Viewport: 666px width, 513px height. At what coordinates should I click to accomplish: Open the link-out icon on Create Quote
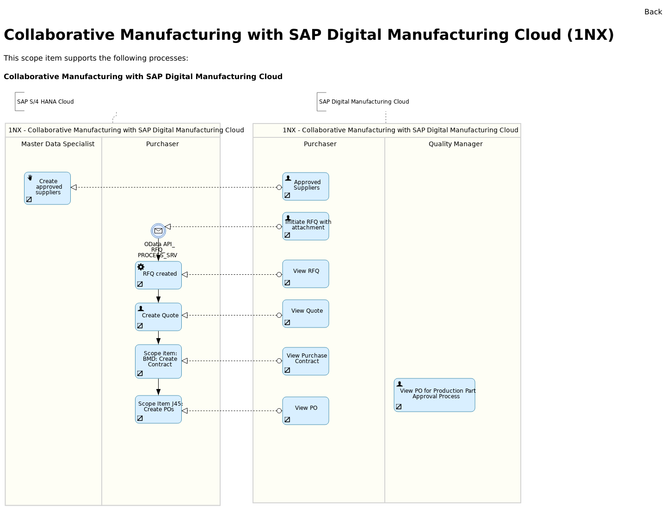[140, 326]
